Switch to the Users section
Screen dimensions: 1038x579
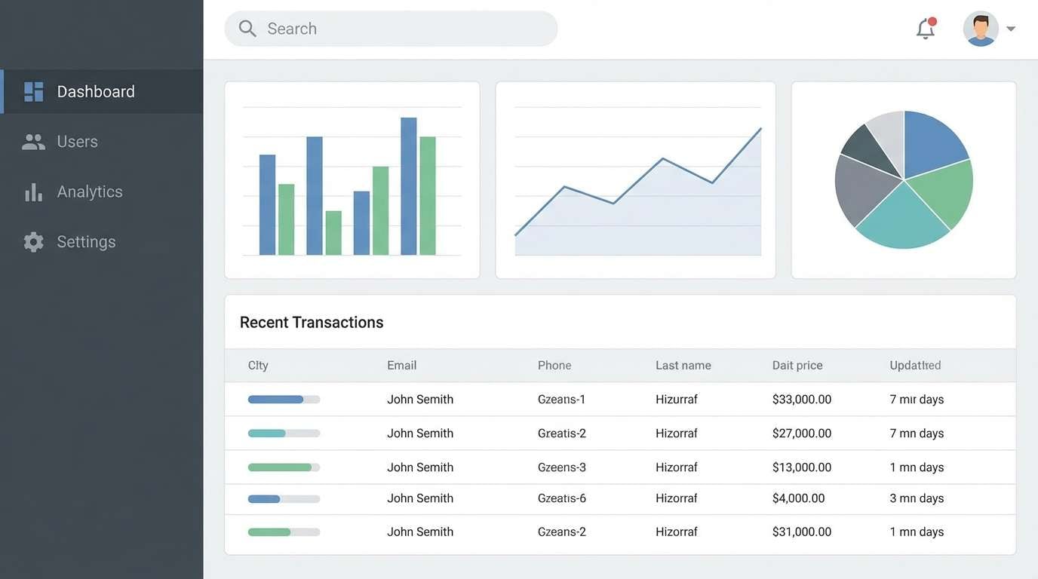77,141
